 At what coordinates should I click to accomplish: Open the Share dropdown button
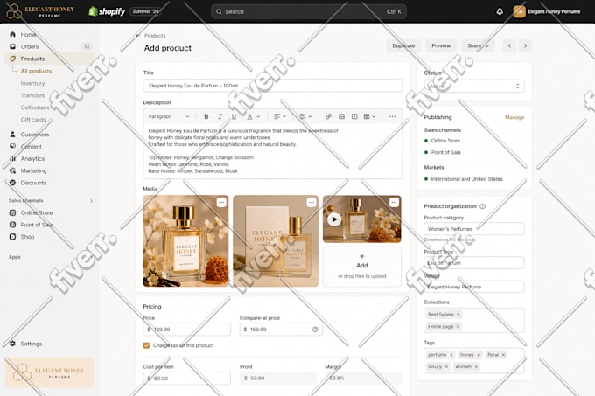tap(478, 45)
